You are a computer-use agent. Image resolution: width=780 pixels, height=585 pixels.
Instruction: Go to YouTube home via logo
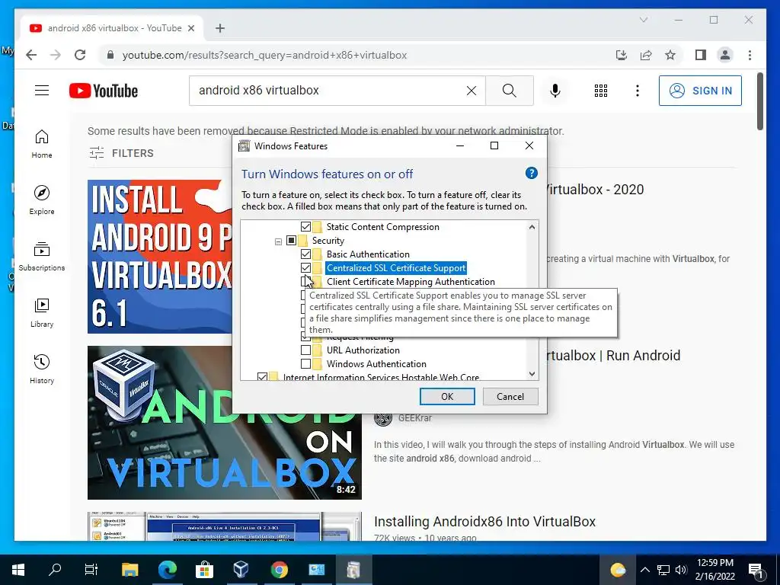(104, 91)
